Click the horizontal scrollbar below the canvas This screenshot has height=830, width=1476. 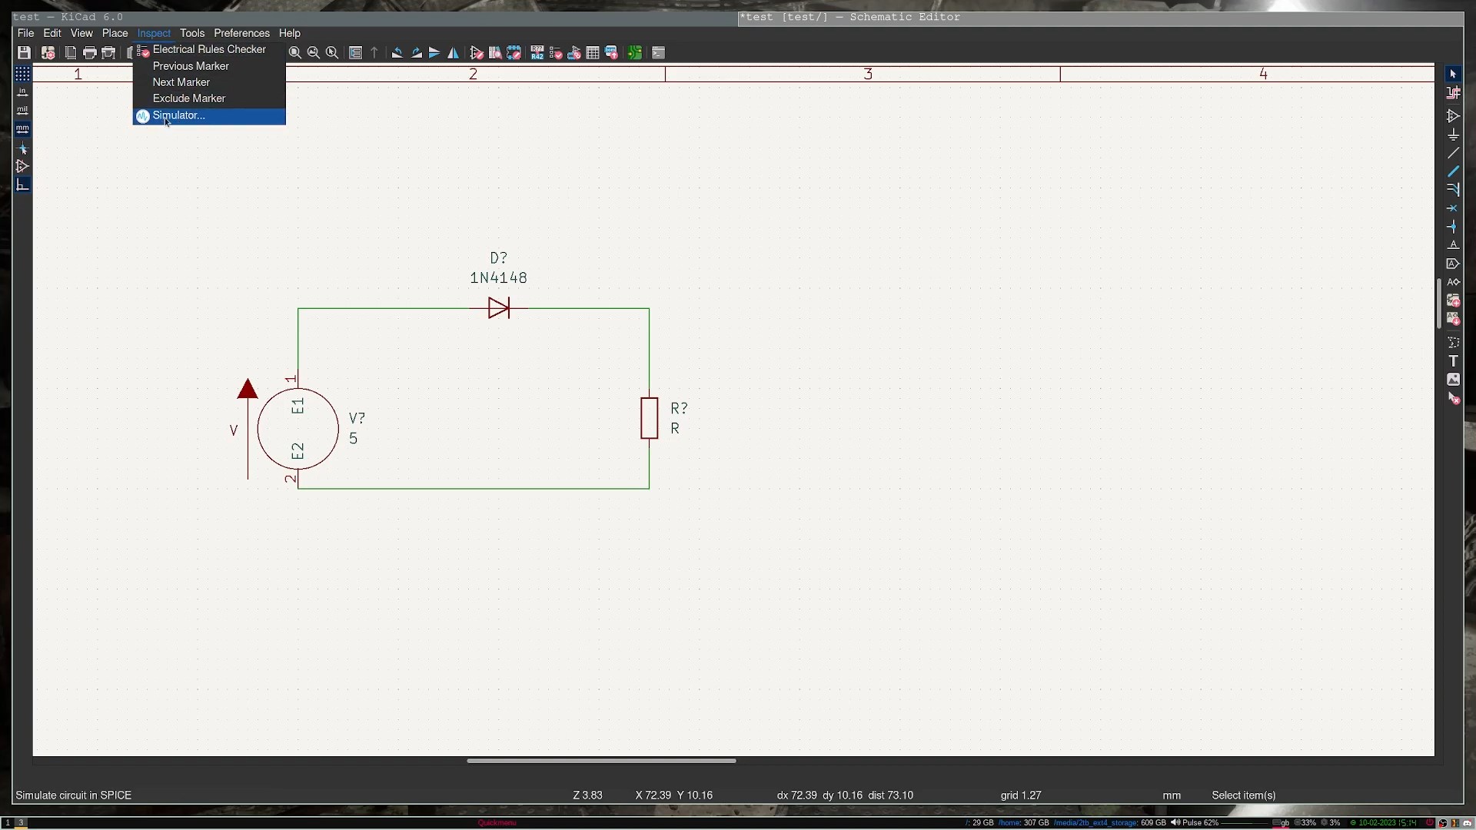[x=601, y=761]
